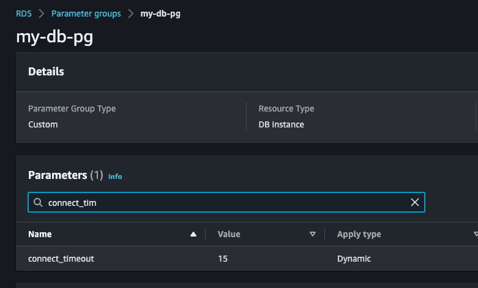Select the connect_timeout parameter name
The height and width of the screenshot is (288, 478).
click(61, 259)
